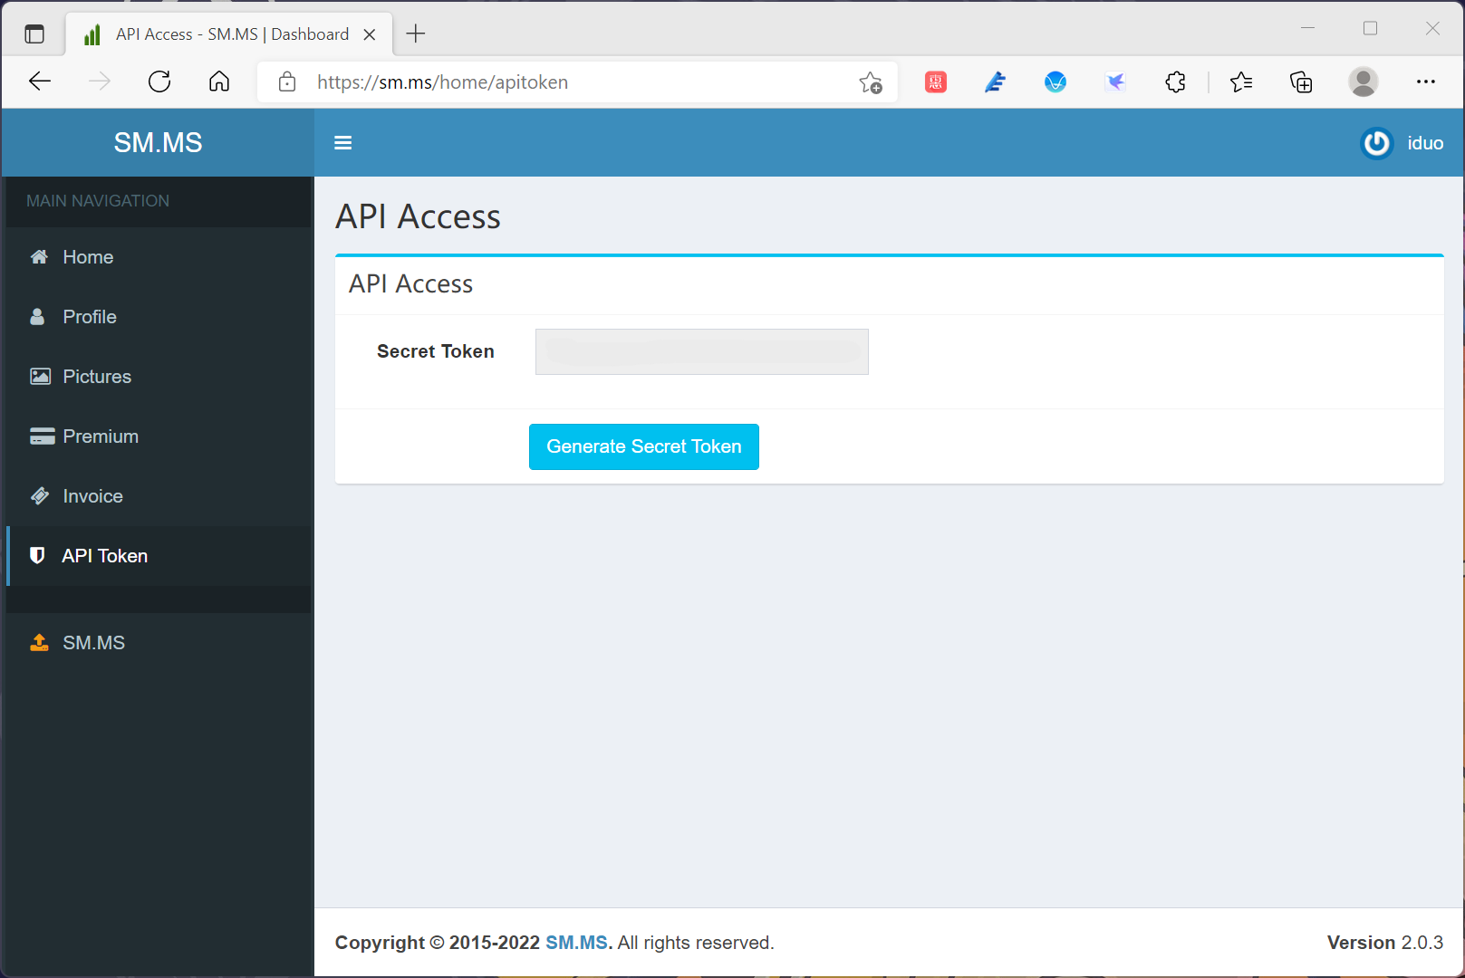Open the tab actions menu icon
The width and height of the screenshot is (1465, 978).
click(x=34, y=34)
